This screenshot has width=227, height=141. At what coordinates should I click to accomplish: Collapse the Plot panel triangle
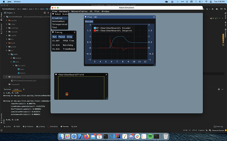86,17
